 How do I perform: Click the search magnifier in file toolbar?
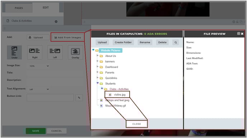click(x=176, y=42)
